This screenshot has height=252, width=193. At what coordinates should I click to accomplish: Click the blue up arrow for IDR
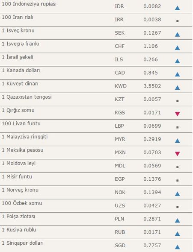click(177, 8)
